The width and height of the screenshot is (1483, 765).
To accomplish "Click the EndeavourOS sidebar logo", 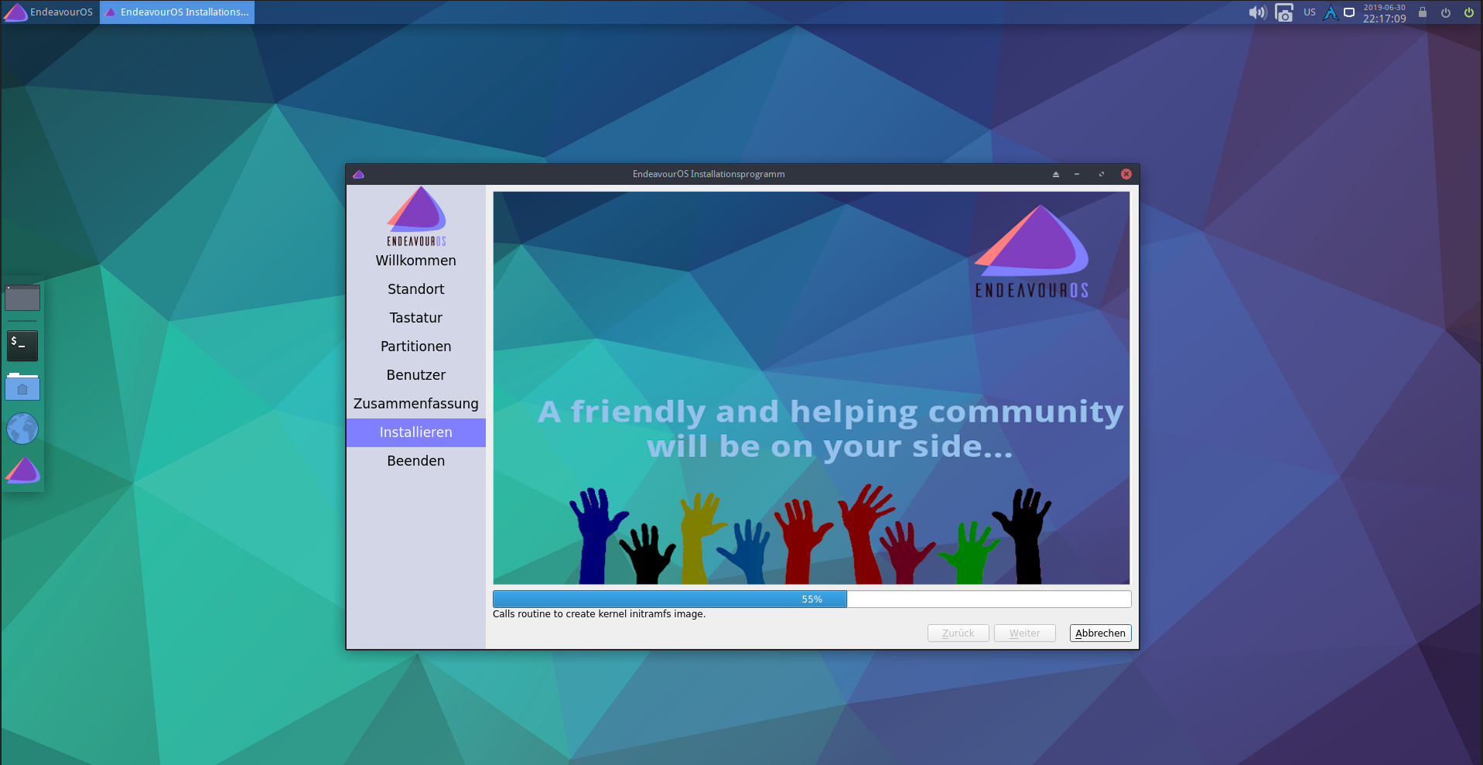I will tap(416, 216).
